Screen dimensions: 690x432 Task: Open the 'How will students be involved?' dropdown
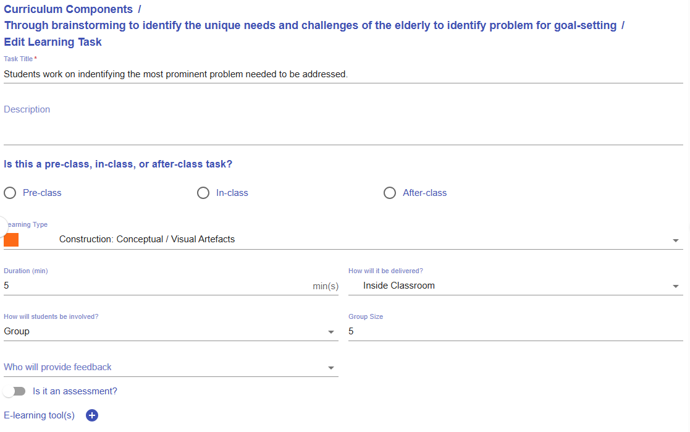tap(331, 332)
